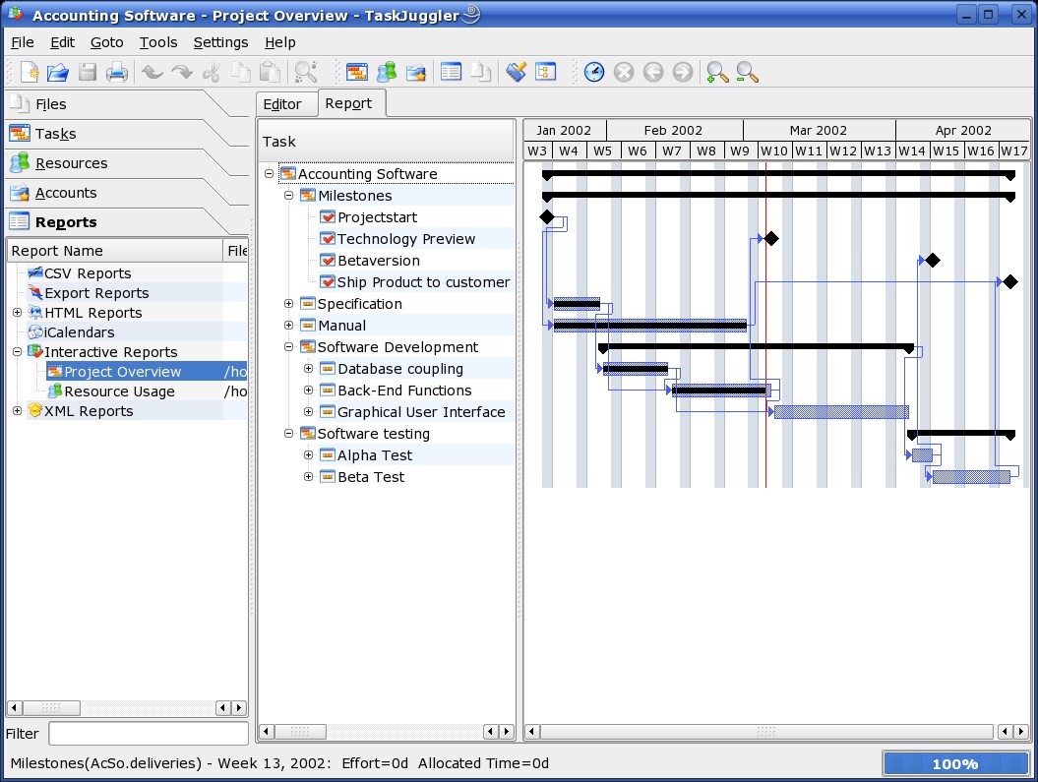
Task: Click the Tasks chart toolbar icon
Action: (x=357, y=72)
